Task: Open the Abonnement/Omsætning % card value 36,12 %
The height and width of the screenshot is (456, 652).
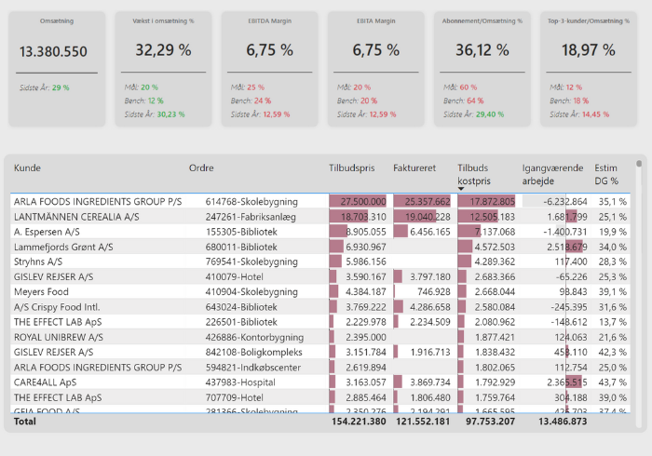Action: 483,50
